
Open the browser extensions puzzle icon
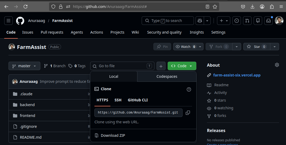pyautogui.click(x=272, y=7)
